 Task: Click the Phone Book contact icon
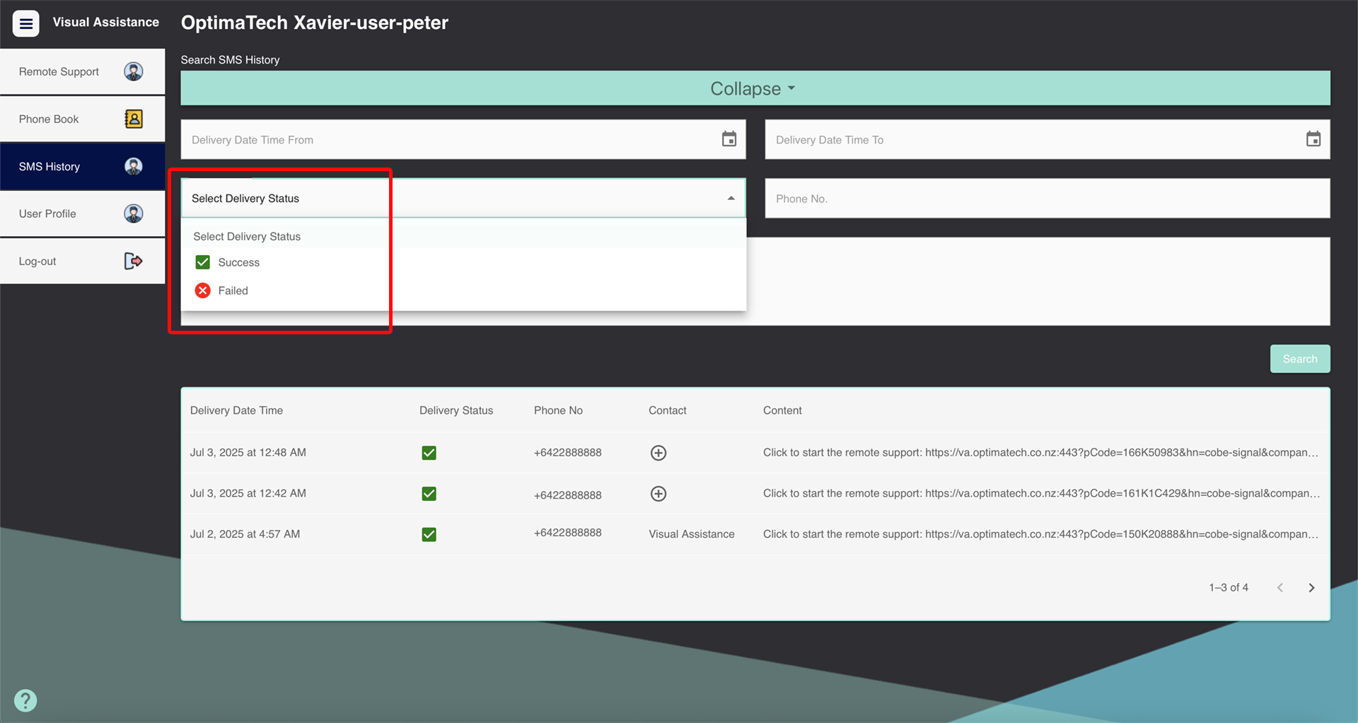click(134, 119)
